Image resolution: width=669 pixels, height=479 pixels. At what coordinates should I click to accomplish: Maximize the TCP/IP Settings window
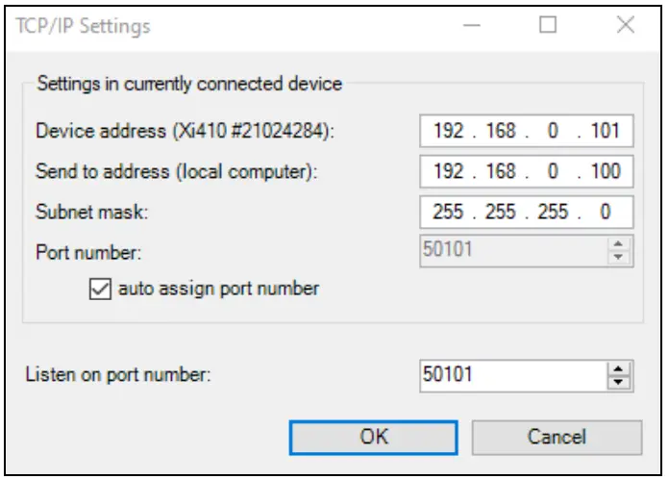(548, 26)
